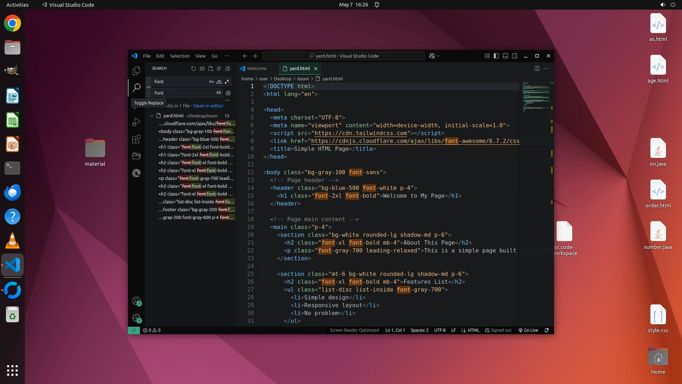Refresh the search results
Viewport: 682px width, 384px height.
click(193, 69)
